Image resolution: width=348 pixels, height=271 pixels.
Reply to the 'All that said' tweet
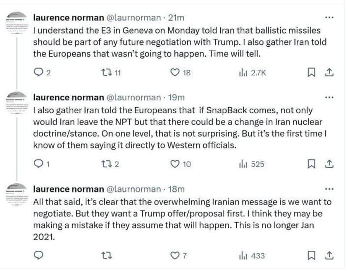coord(38,255)
